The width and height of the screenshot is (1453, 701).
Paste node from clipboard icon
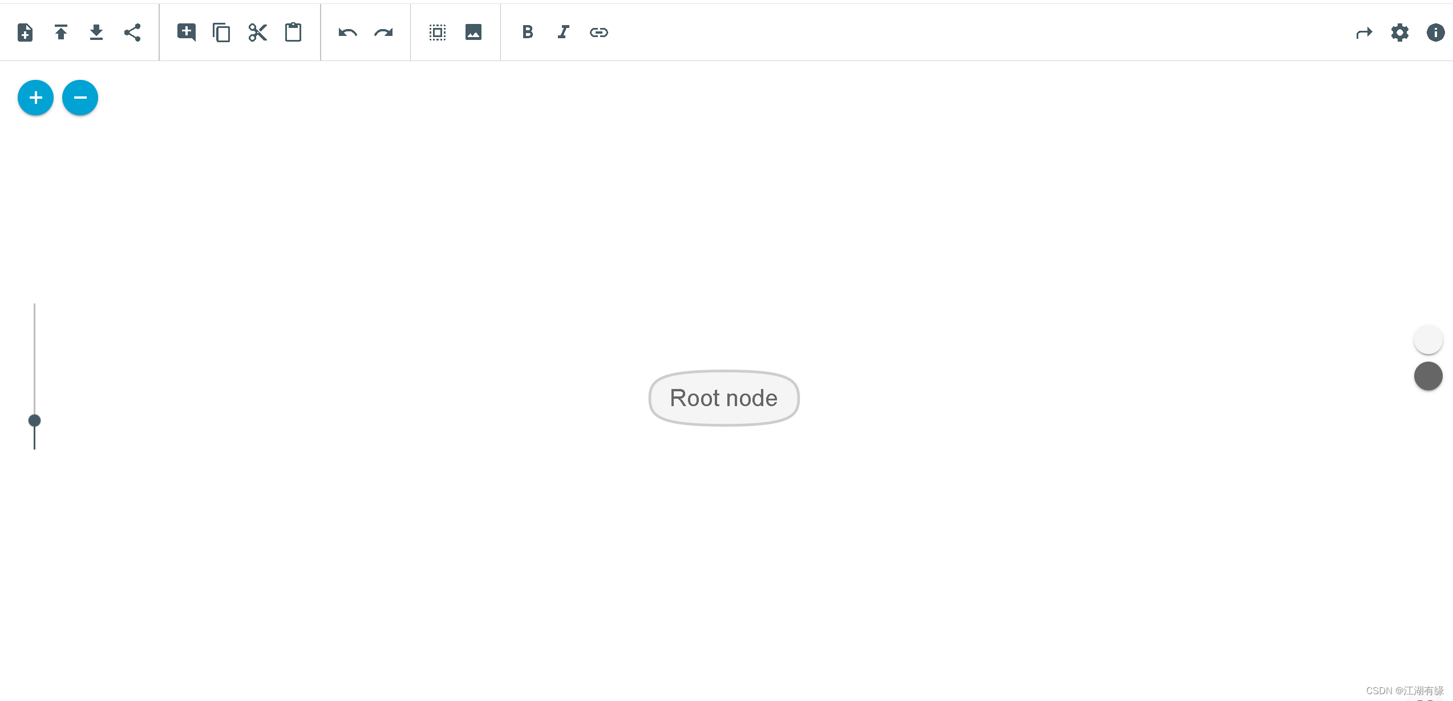click(x=293, y=33)
